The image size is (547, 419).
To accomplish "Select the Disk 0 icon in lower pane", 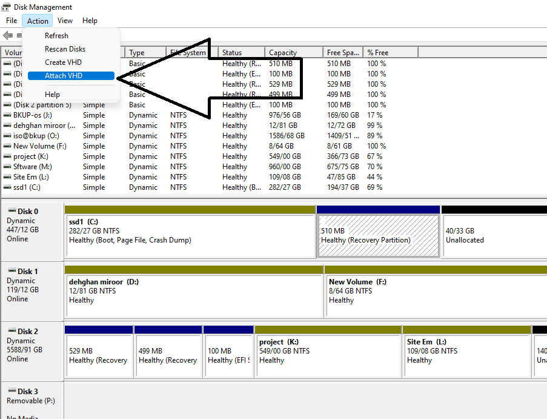I will (x=11, y=211).
